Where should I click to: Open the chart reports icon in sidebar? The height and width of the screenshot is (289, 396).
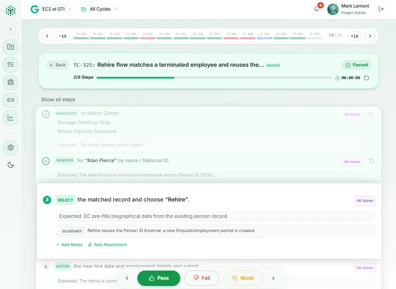[x=11, y=118]
